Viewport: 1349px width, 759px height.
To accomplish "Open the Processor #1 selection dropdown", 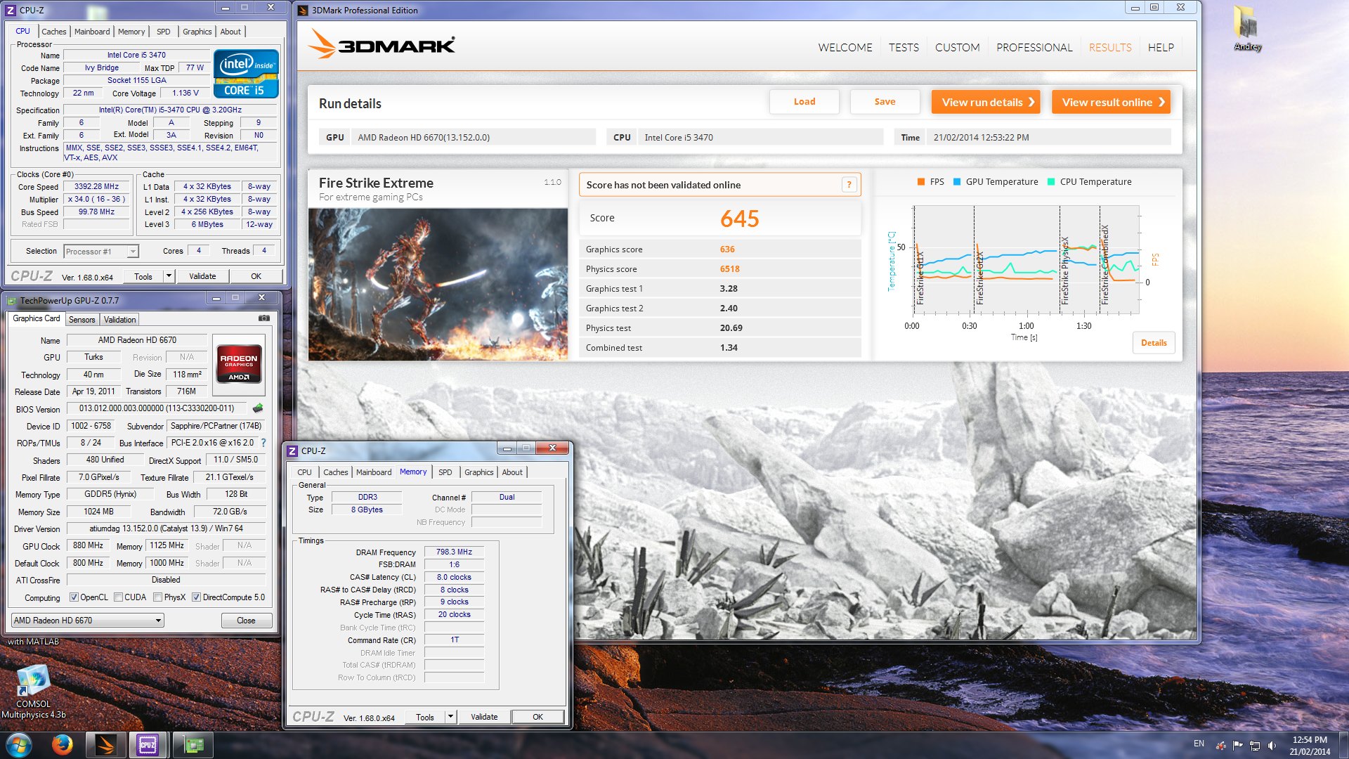I will click(x=101, y=252).
